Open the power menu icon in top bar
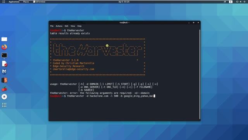 245,2
